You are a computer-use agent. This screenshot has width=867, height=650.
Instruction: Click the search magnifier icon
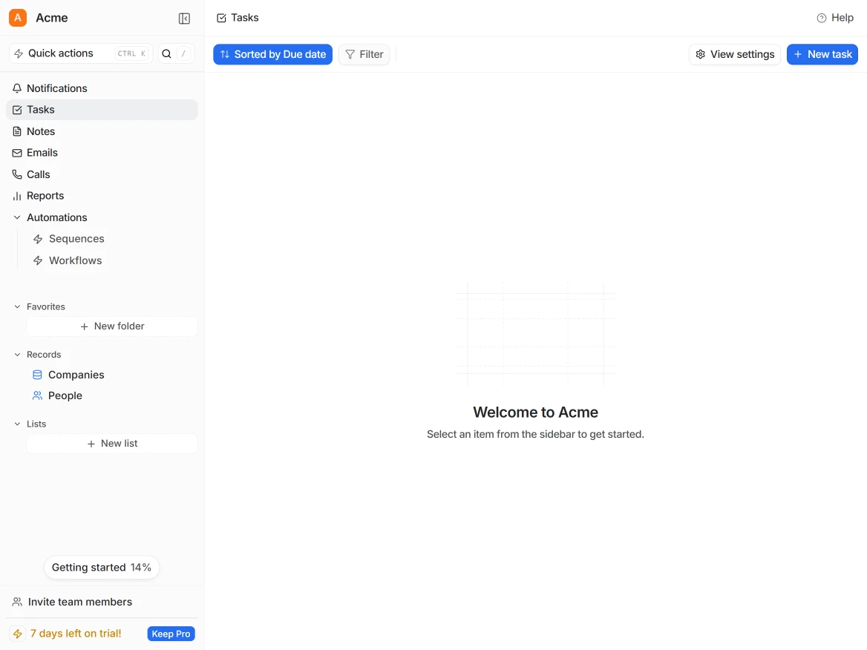[x=167, y=53]
